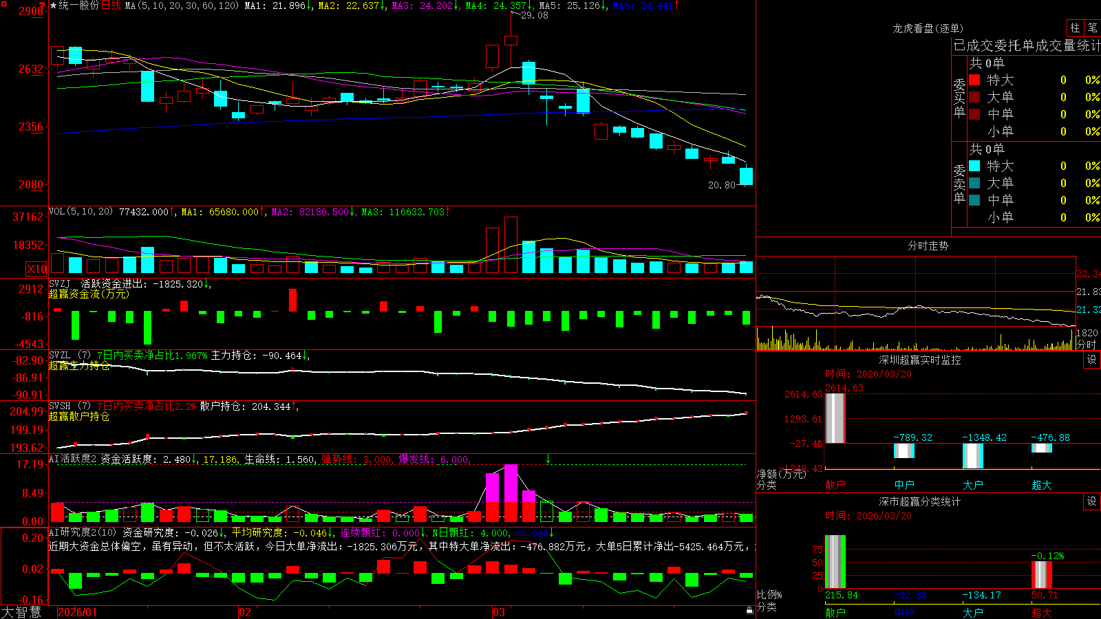Screen dimensions: 1101x619
Task: Click the 超赢主力持仓 yellow label
Action: pyautogui.click(x=79, y=365)
